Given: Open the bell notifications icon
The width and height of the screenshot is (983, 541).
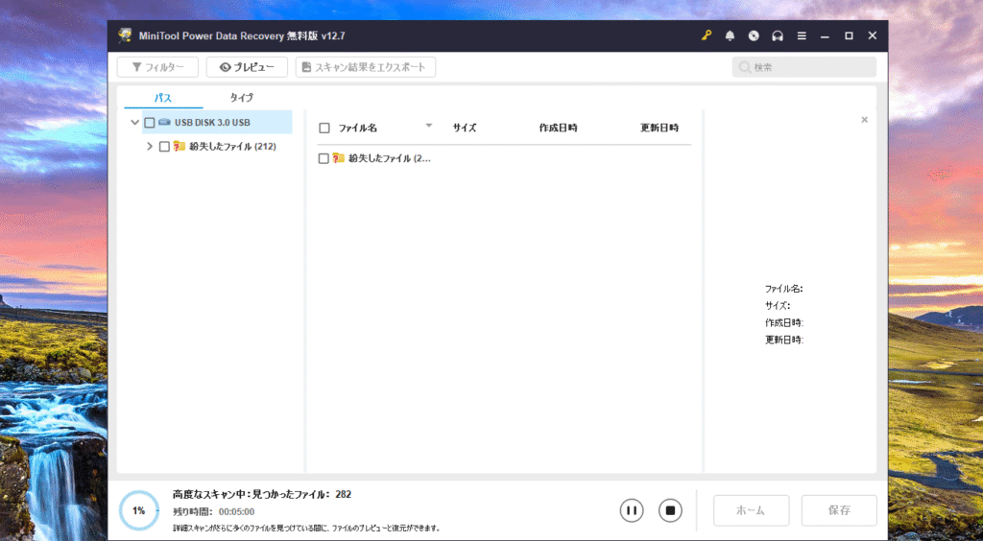Looking at the screenshot, I should point(730,35).
